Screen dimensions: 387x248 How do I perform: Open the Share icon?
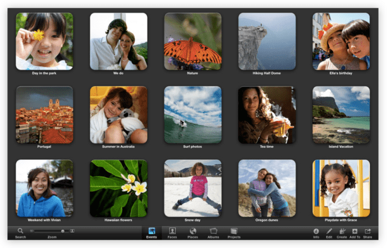click(x=368, y=231)
